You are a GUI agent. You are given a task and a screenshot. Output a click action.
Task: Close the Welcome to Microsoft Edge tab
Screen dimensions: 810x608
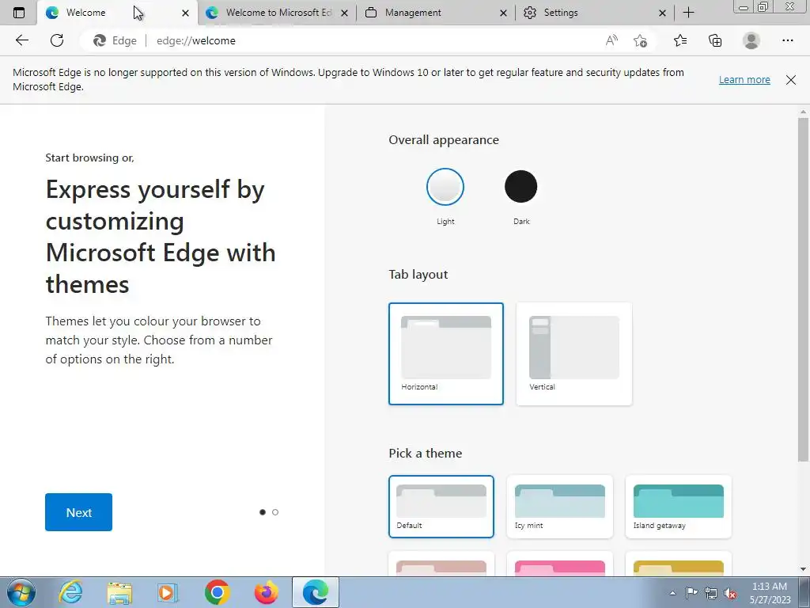(345, 13)
